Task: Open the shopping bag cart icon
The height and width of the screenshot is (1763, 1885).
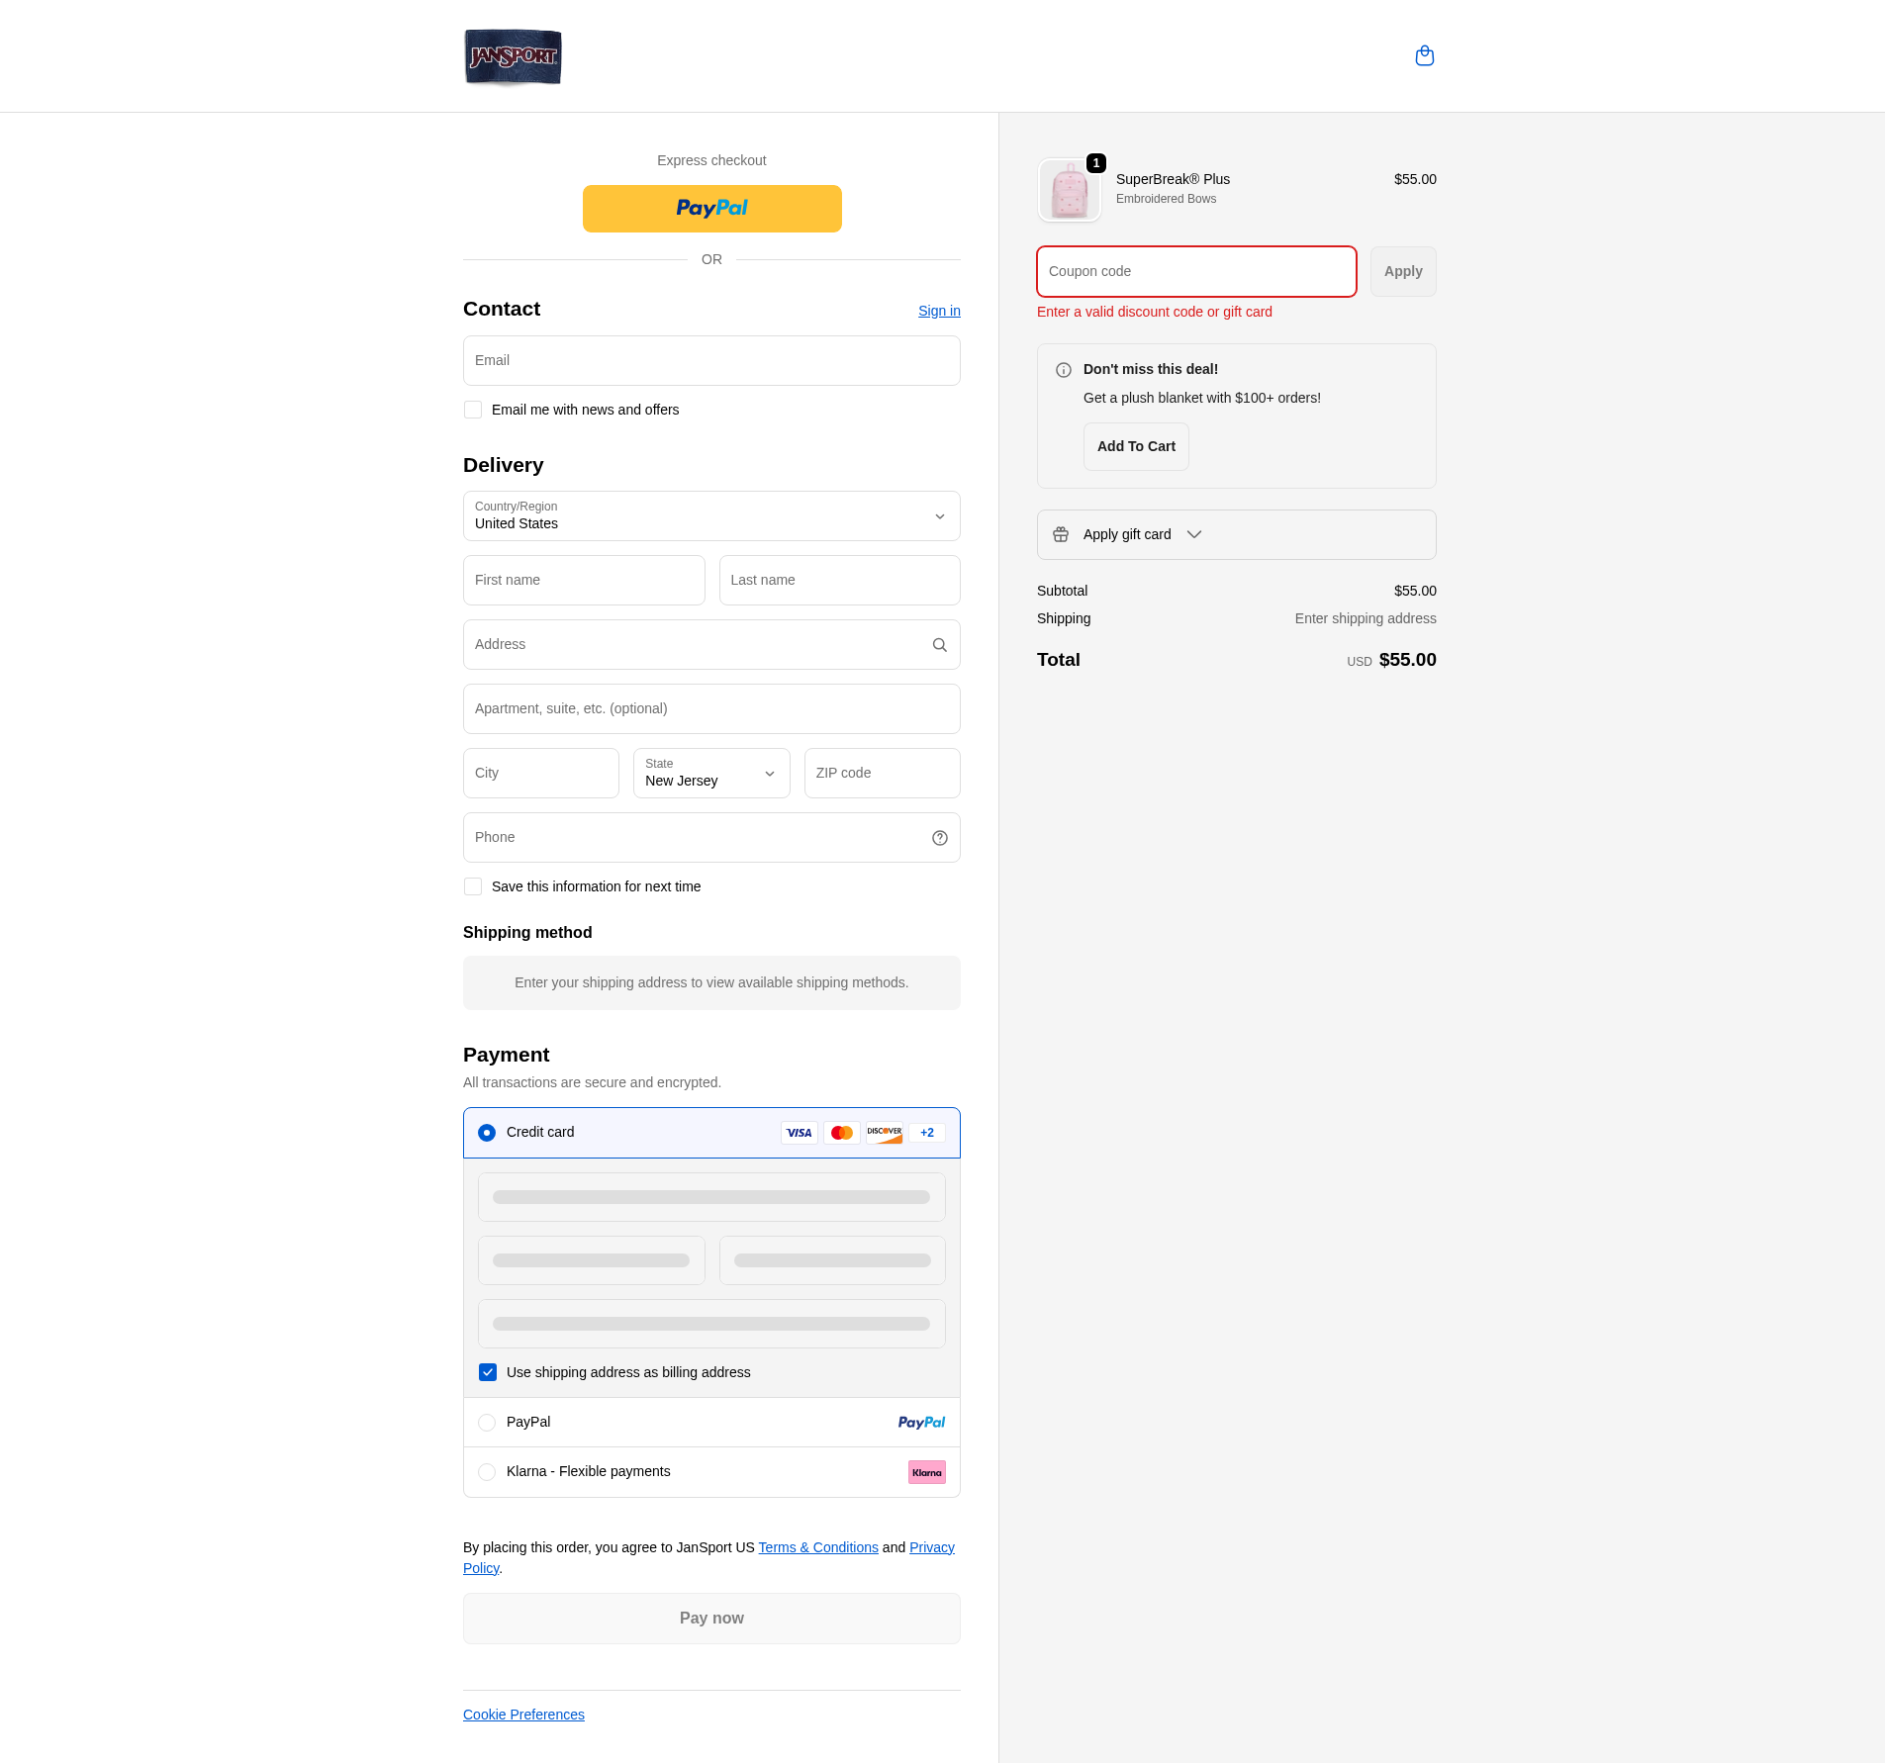Action: [1424, 55]
